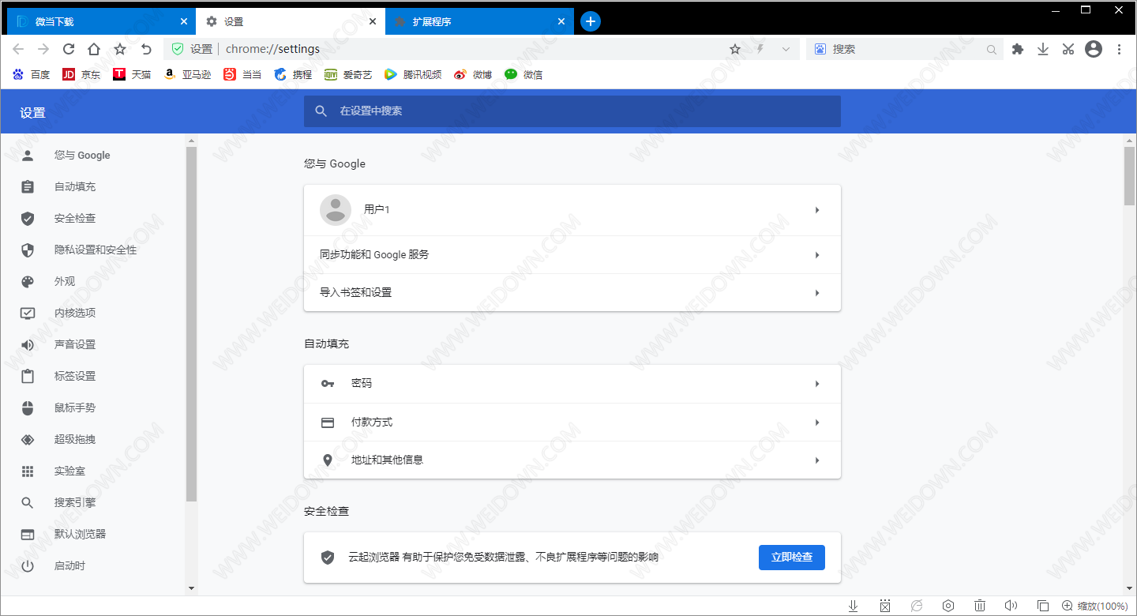Viewport: 1137px width, 616px height.
Task: Close the 微当下载 tab
Action: (184, 22)
